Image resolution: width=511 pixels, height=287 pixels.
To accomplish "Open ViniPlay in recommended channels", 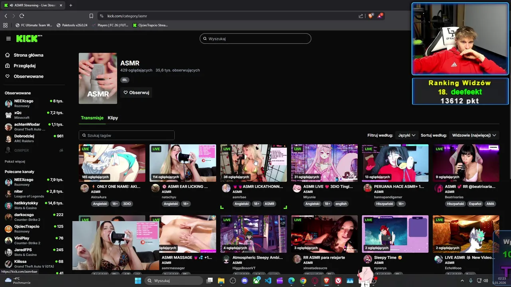I will point(34,240).
